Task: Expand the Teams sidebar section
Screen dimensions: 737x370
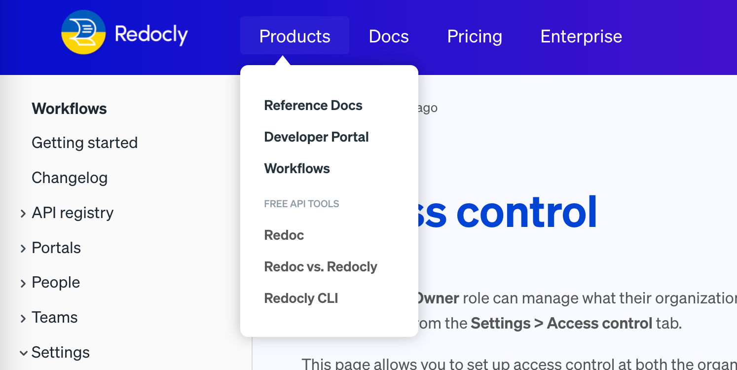Action: [23, 318]
